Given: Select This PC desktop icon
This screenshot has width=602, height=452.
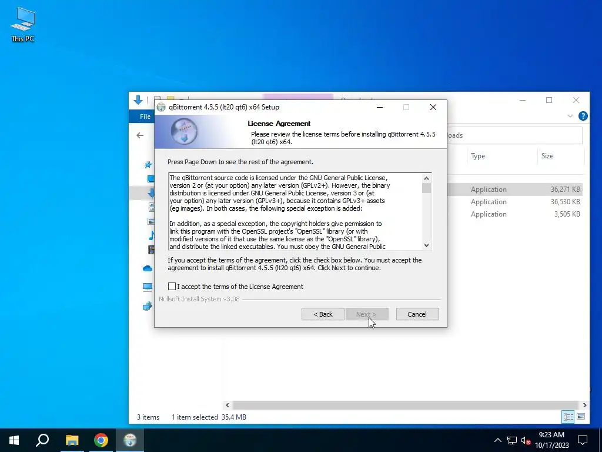Looking at the screenshot, I should coord(23,24).
